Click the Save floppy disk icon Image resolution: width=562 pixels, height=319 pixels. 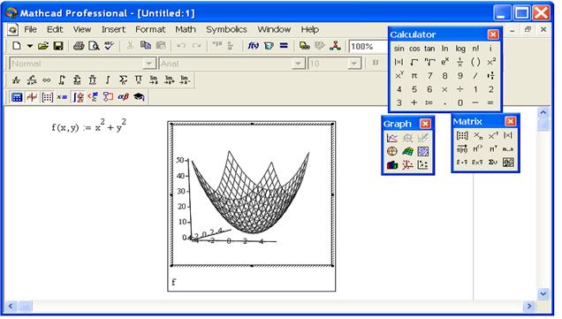pyautogui.click(x=58, y=46)
